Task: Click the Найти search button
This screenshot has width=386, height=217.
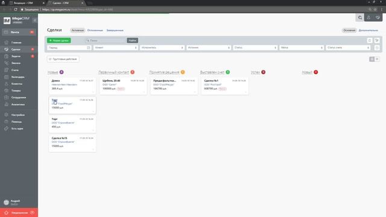Action: coord(133,40)
